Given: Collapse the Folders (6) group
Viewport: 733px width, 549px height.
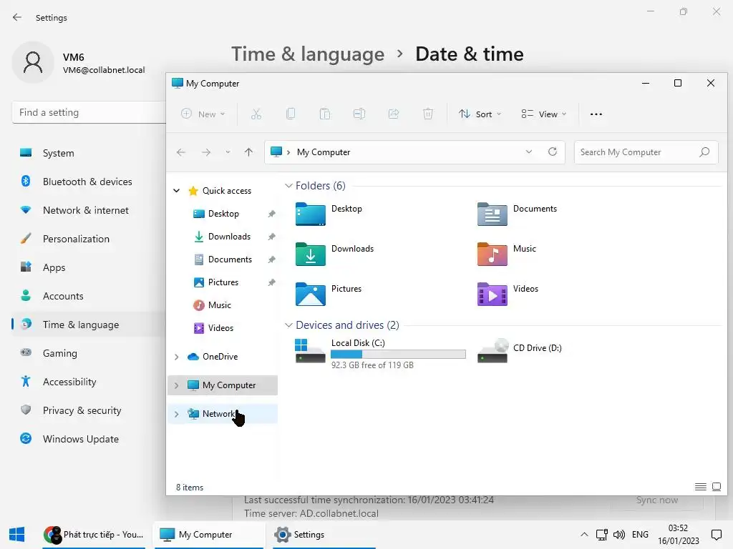Looking at the screenshot, I should 288,186.
